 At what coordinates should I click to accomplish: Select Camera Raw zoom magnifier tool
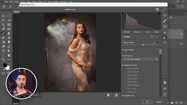165,77
